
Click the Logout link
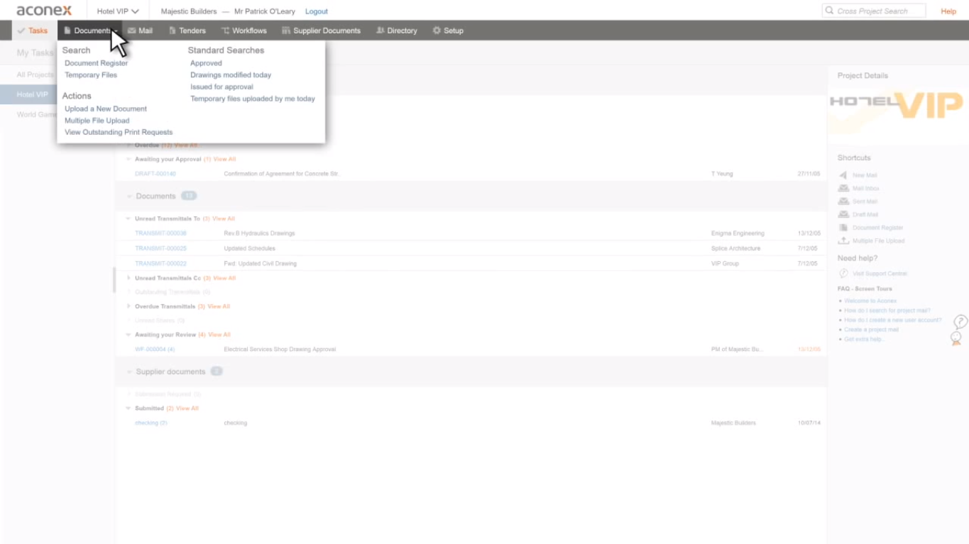[316, 11]
